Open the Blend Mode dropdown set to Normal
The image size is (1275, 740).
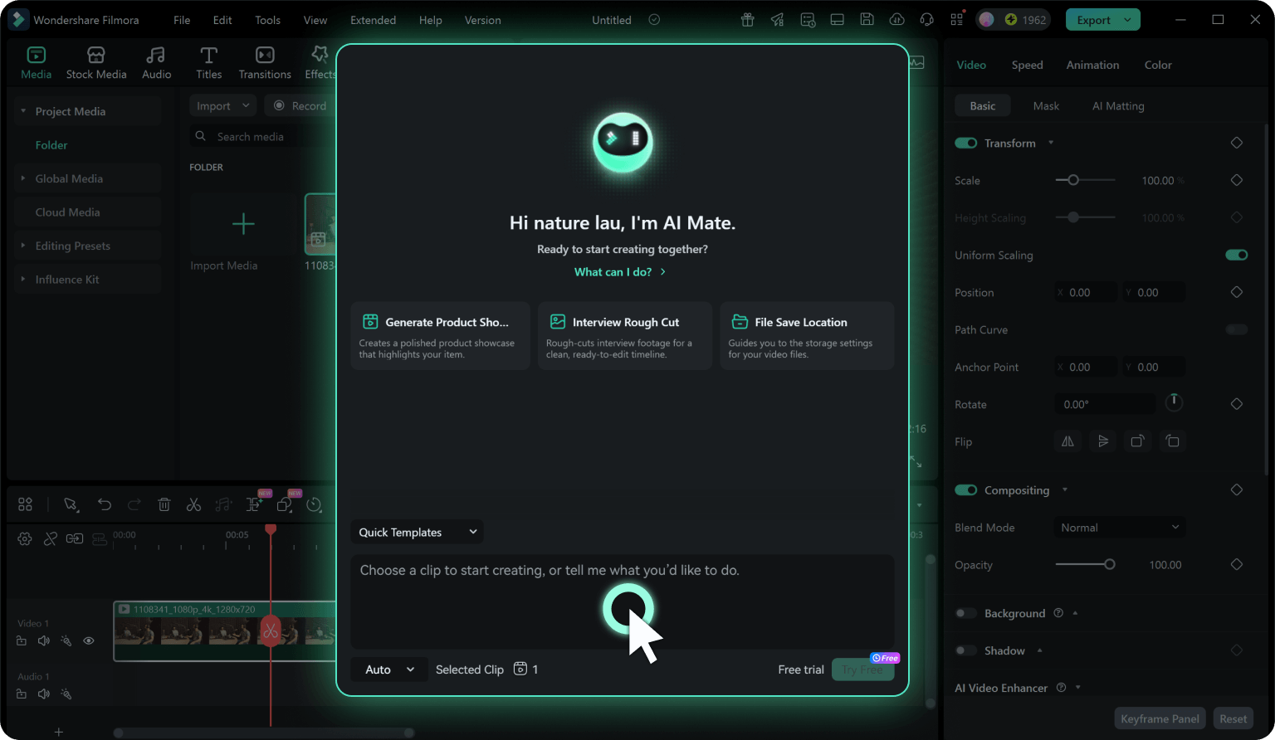pyautogui.click(x=1119, y=528)
